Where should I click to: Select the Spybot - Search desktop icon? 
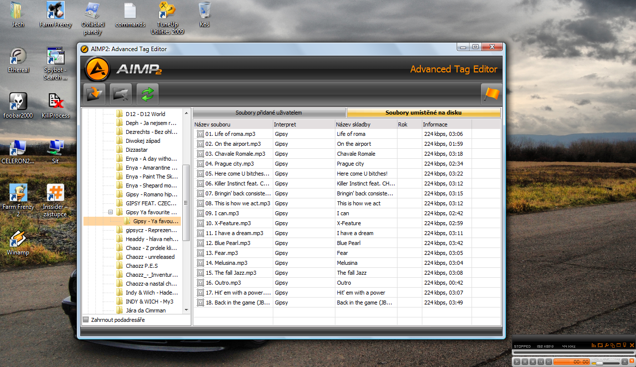[56, 64]
